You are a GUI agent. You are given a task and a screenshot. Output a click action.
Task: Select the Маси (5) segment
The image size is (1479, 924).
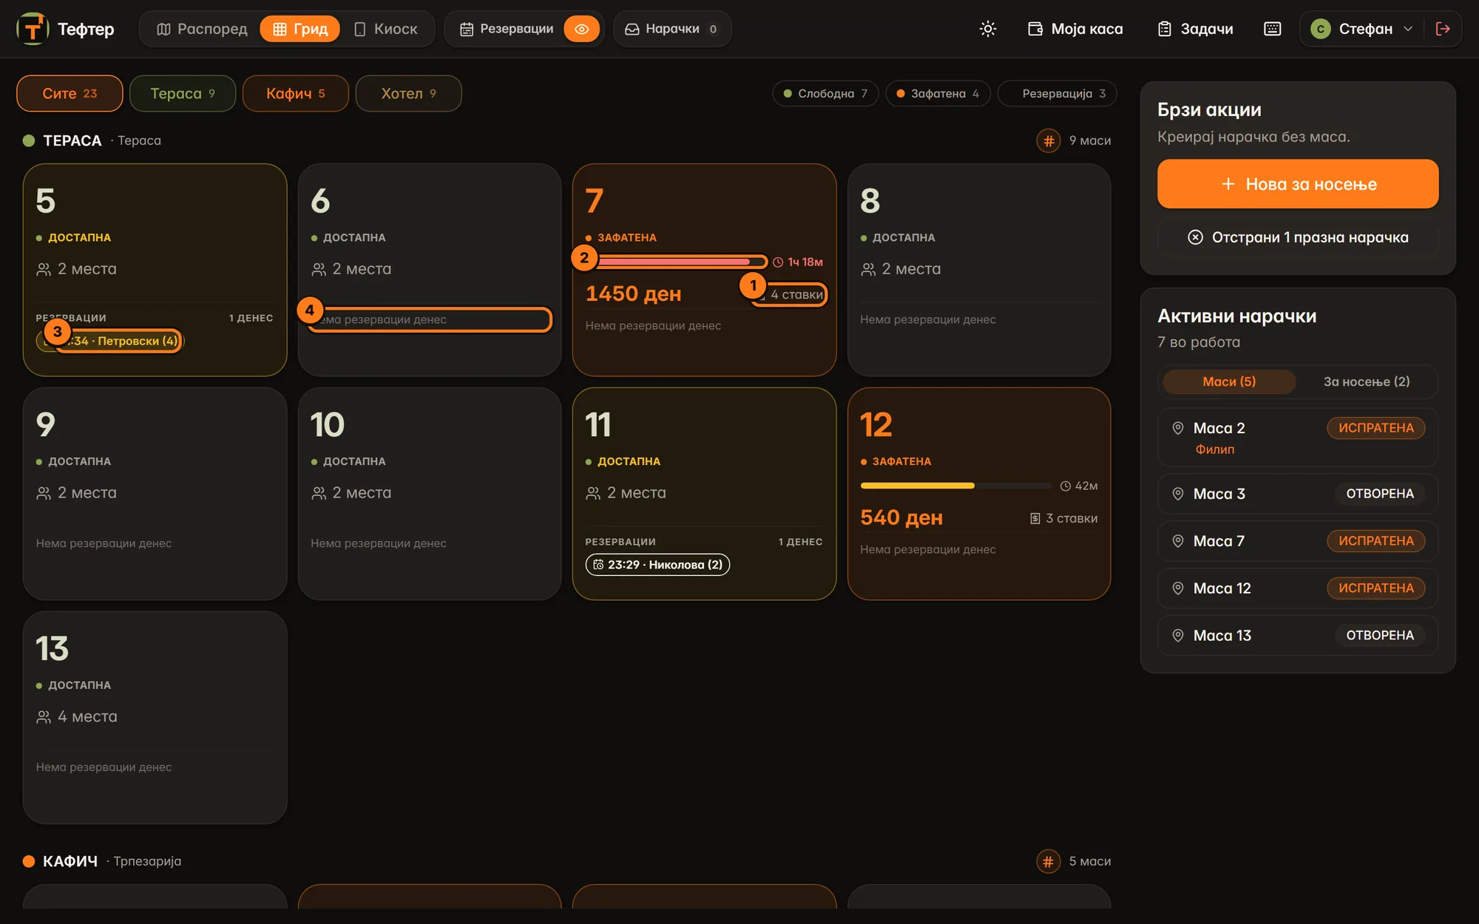[x=1229, y=381]
